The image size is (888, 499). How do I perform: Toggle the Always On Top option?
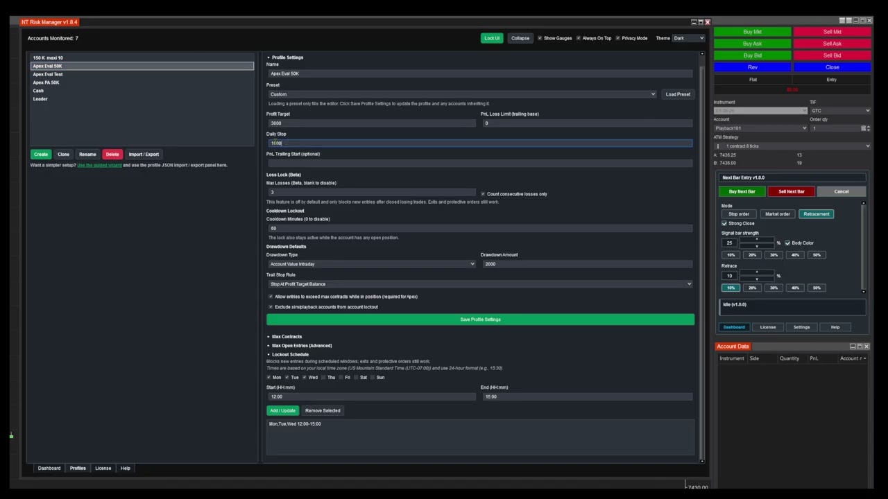pyautogui.click(x=579, y=38)
